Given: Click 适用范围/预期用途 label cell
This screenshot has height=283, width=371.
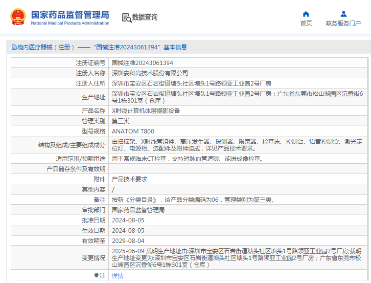Looking at the screenshot, I should click(x=60, y=159).
